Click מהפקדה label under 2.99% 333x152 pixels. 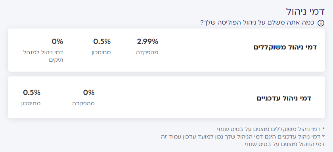coord(147,52)
